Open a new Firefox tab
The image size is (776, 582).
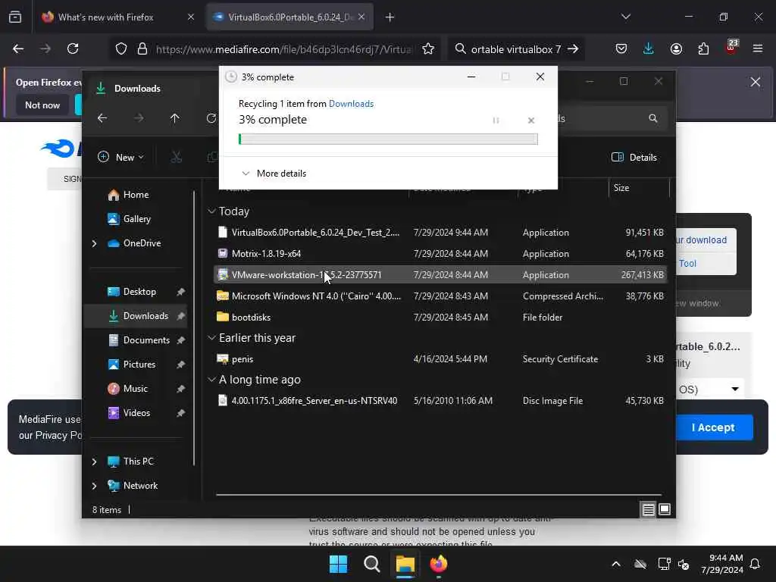click(x=390, y=17)
